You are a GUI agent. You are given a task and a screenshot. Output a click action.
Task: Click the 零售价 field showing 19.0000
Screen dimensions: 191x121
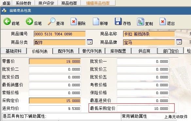tap(55, 61)
